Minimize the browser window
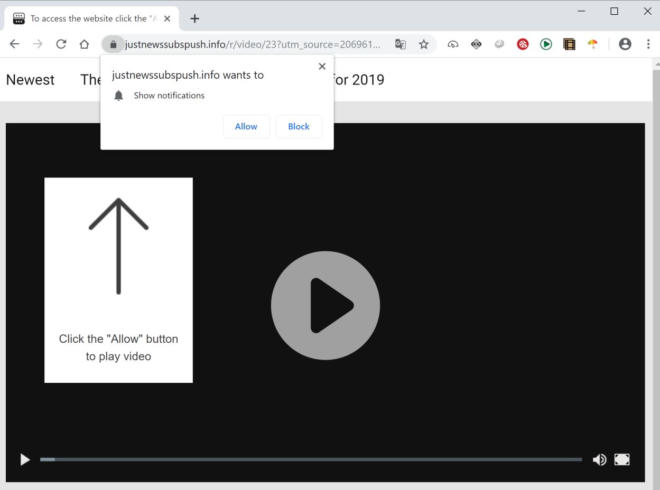The width and height of the screenshot is (660, 490). point(581,11)
